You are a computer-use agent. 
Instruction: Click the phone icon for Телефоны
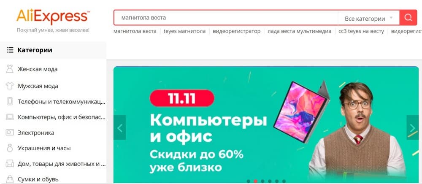(x=10, y=101)
